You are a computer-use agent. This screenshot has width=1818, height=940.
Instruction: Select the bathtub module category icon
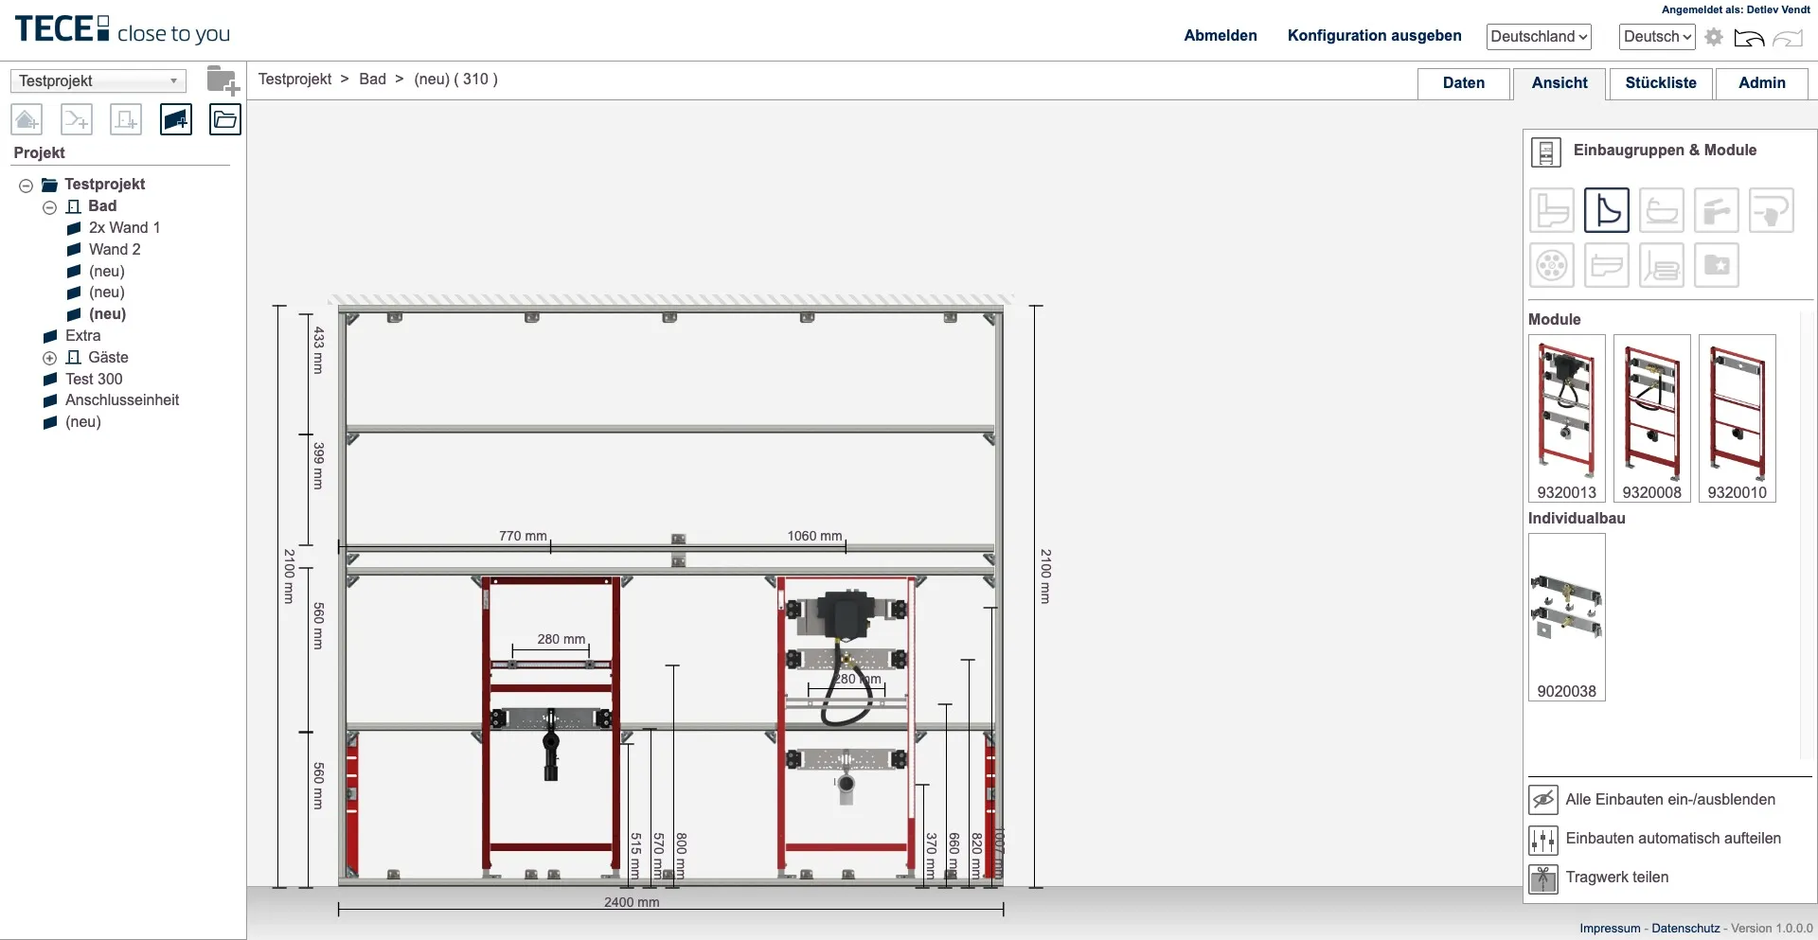point(1662,210)
